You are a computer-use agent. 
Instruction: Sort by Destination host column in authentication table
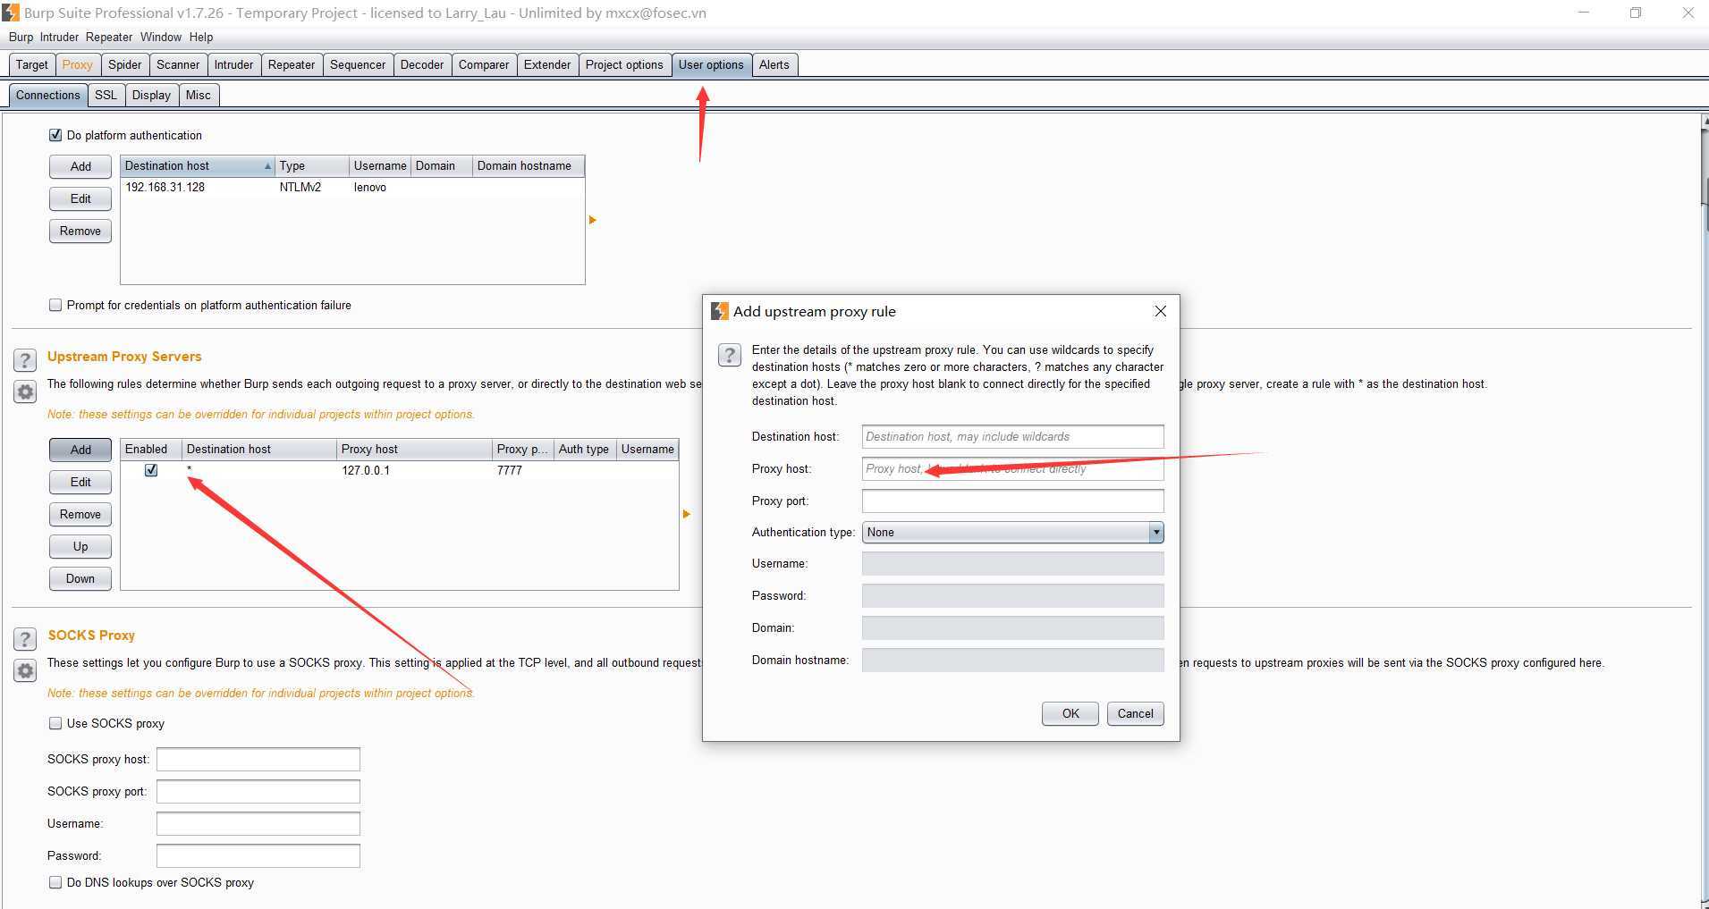pyautogui.click(x=197, y=166)
